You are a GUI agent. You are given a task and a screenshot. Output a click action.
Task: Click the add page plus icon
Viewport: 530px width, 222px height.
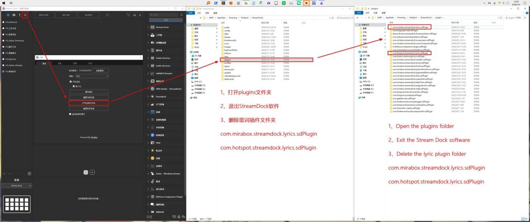[x=92, y=172]
